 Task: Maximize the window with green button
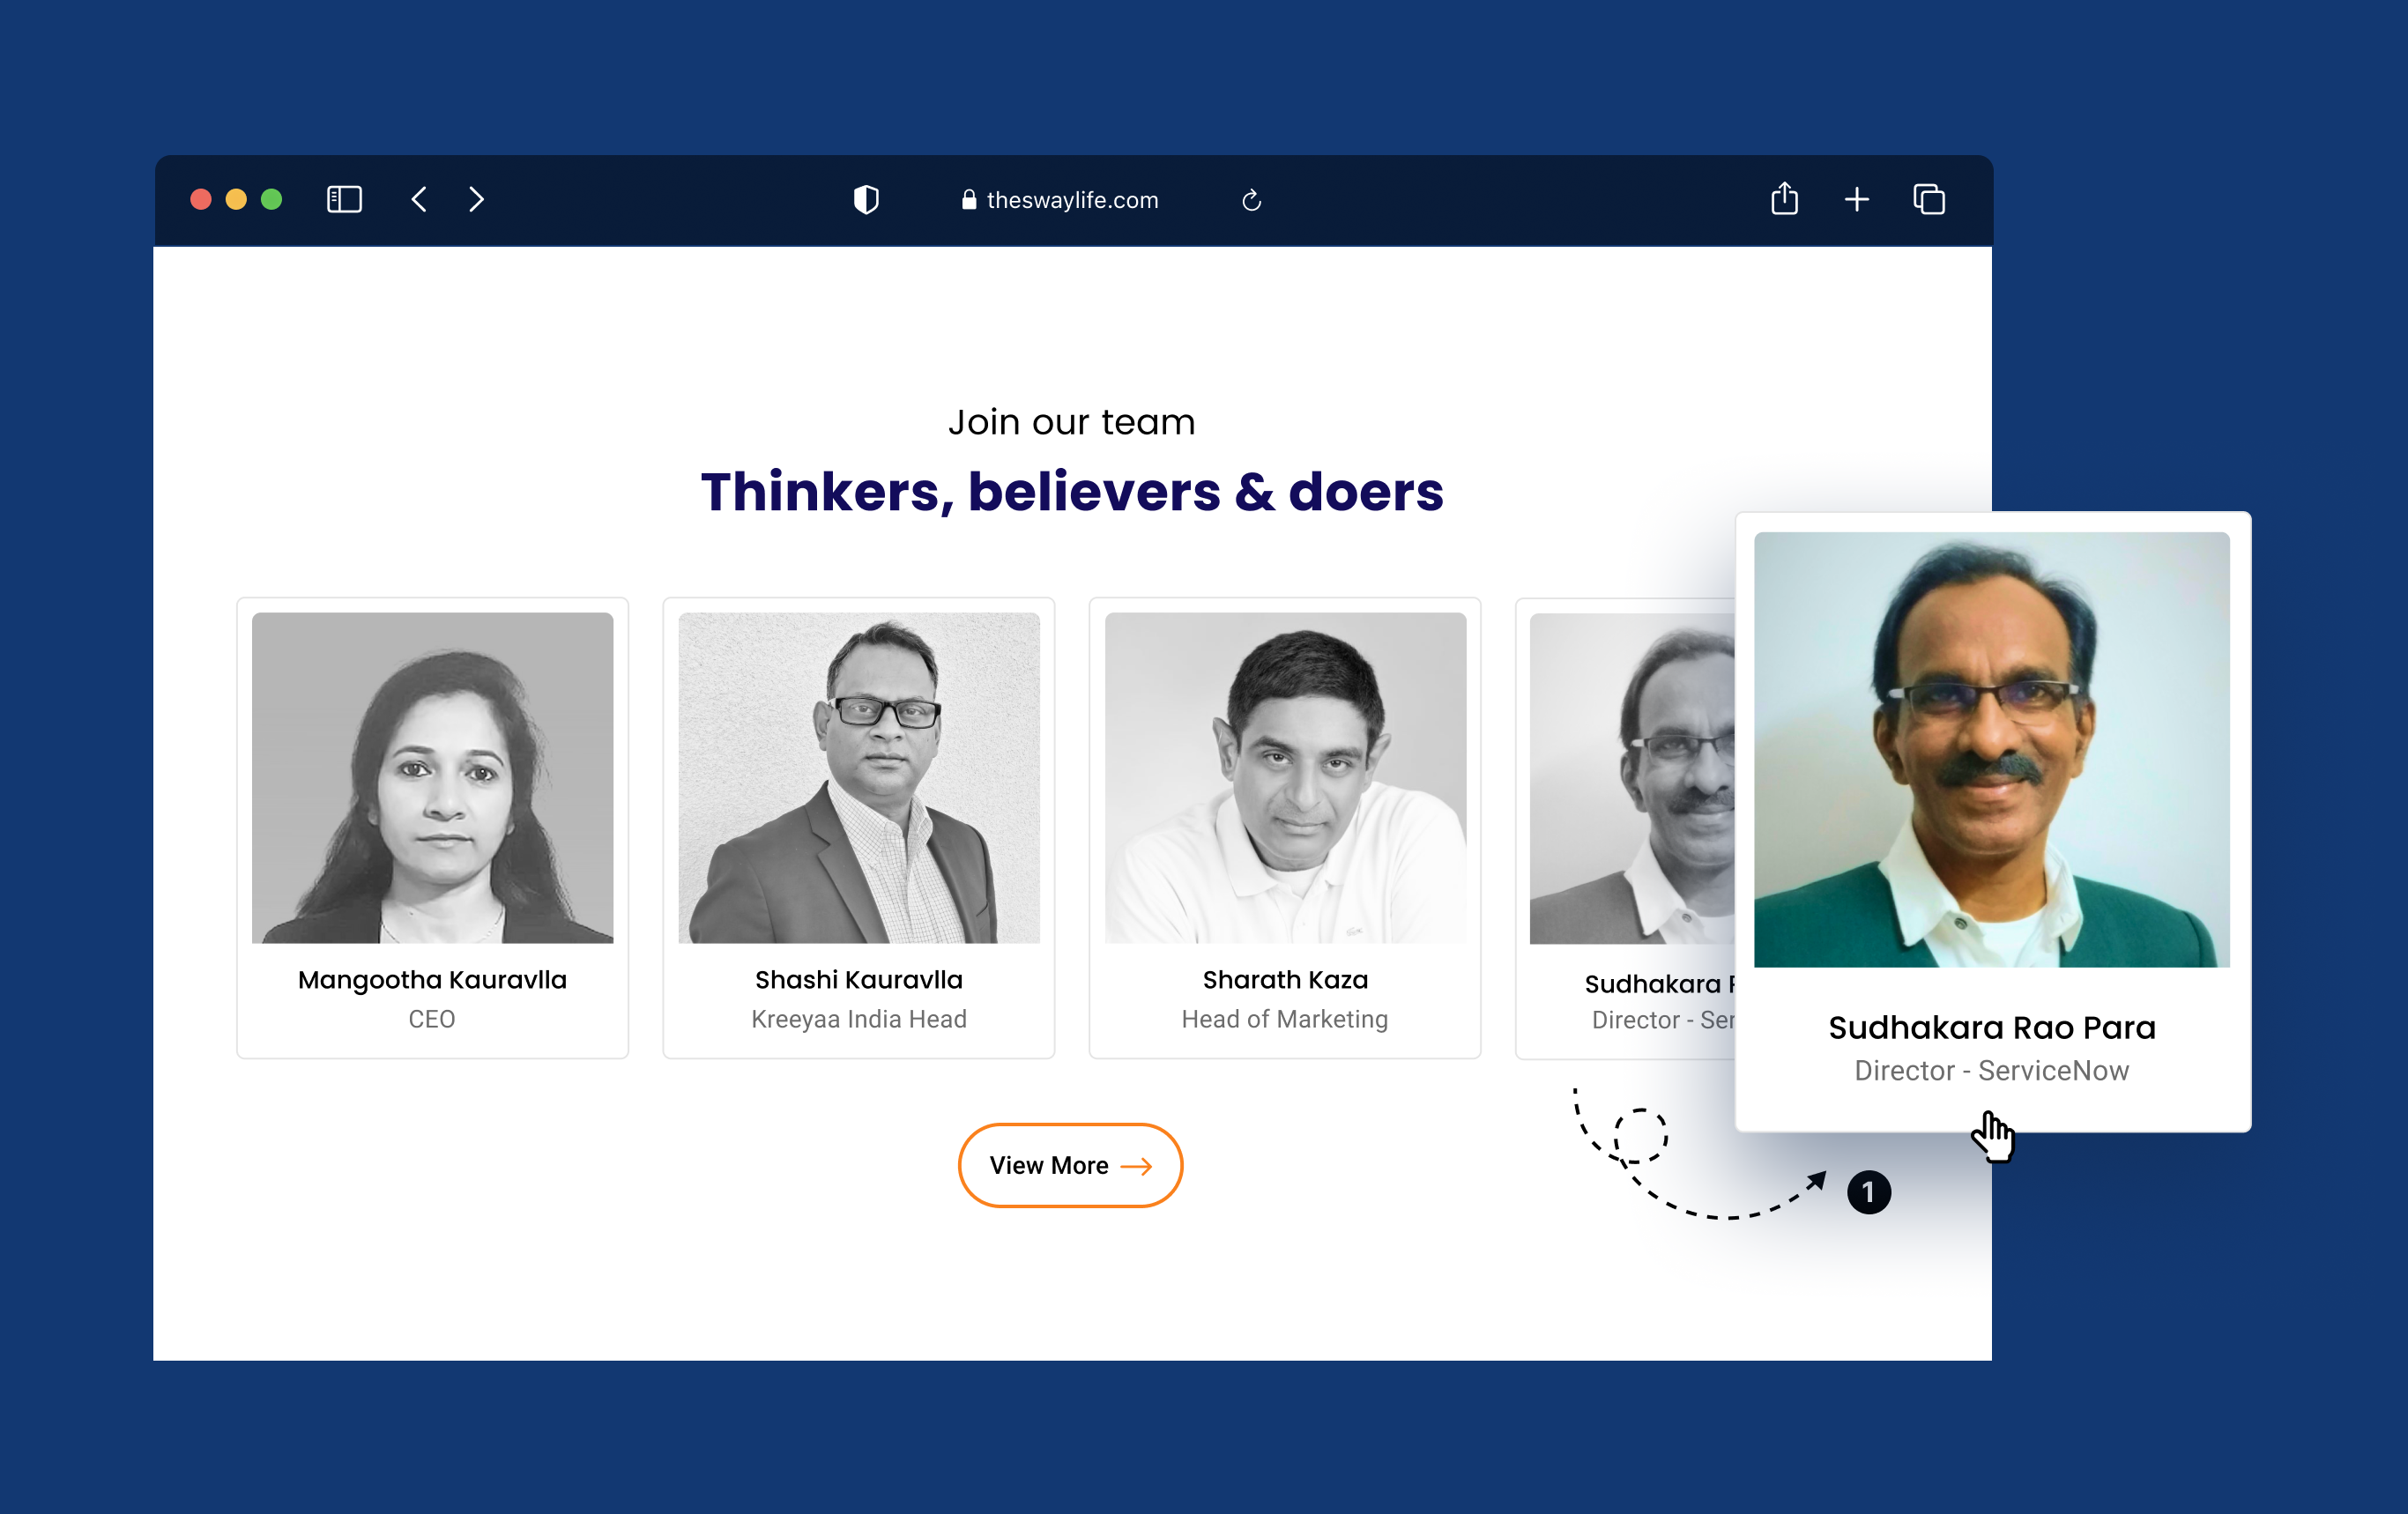coord(271,199)
